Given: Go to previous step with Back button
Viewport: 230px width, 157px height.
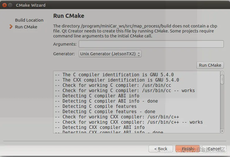Looking at the screenshot, I should pyautogui.click(x=161, y=149).
